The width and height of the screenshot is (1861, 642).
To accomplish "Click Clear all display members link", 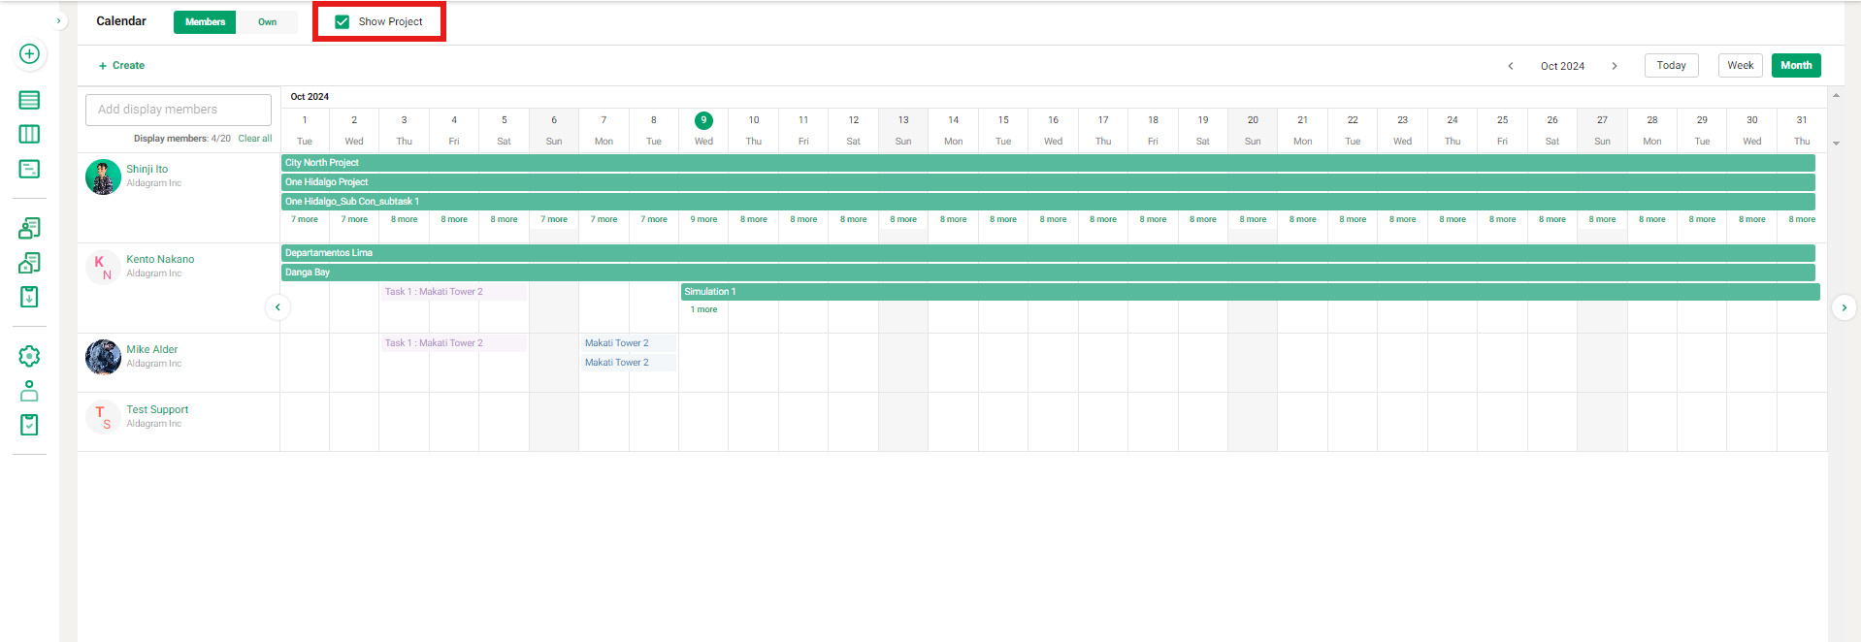I will (x=255, y=139).
